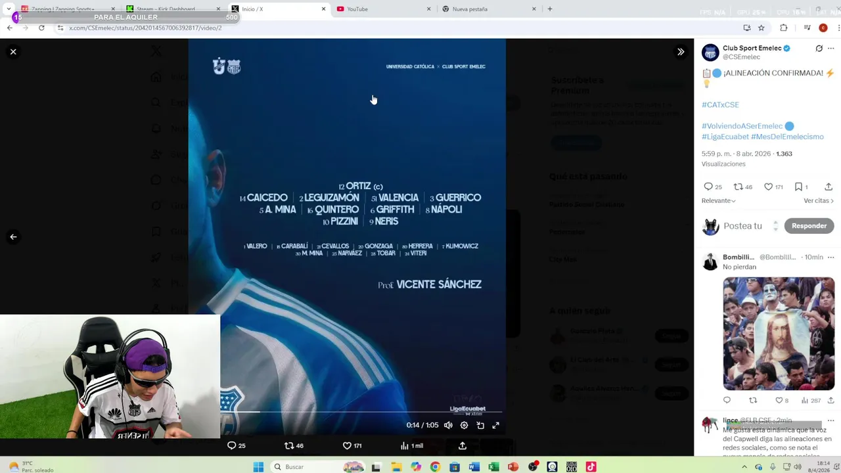This screenshot has width=841, height=473.
Task: Switch to Stream - Kick Dashboard tab
Action: click(171, 9)
